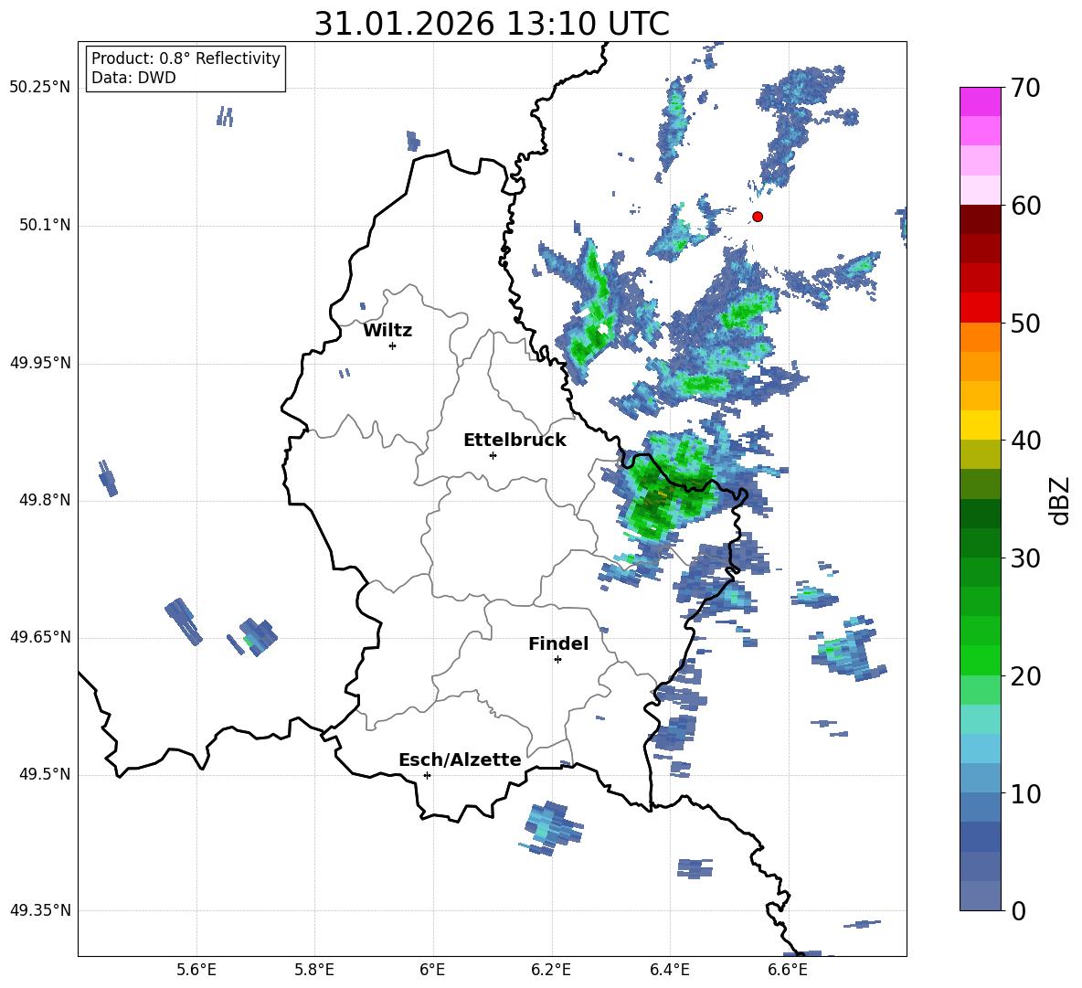Click the Wiltz city label

tap(387, 331)
